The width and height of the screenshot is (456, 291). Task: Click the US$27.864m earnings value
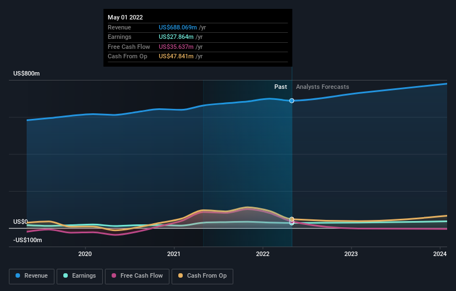[176, 37]
